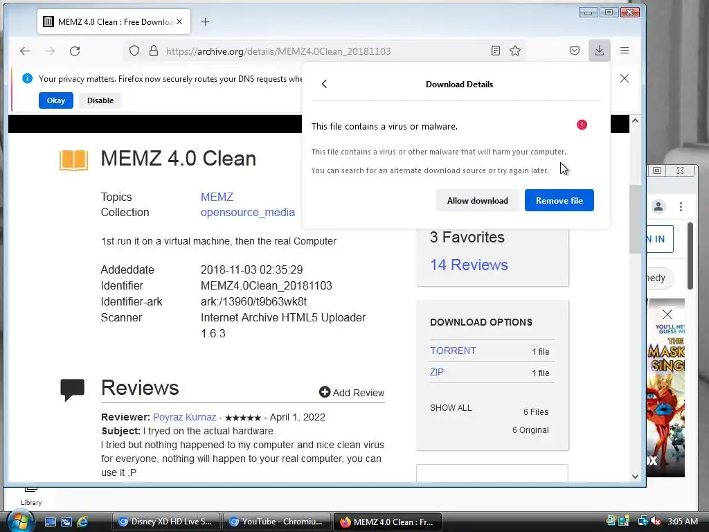Click the Reviews speech bubble icon
709x532 pixels.
(72, 389)
